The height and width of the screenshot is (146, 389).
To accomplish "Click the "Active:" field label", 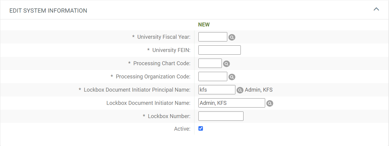I will (x=182, y=129).
